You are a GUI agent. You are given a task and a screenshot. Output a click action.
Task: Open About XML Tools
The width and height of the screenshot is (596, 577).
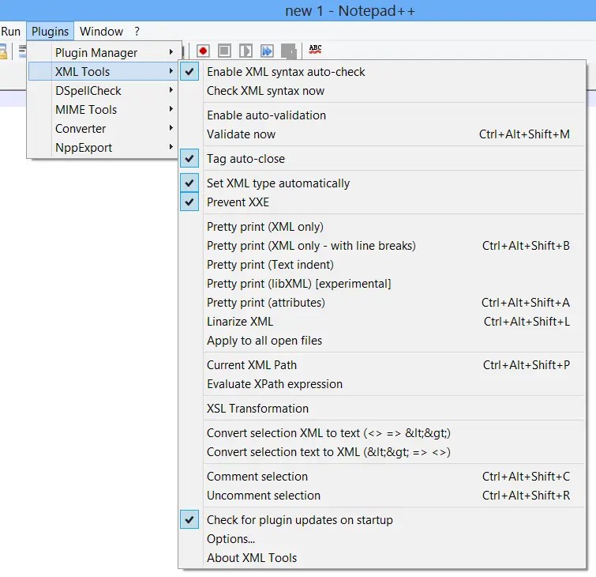tap(382, 557)
